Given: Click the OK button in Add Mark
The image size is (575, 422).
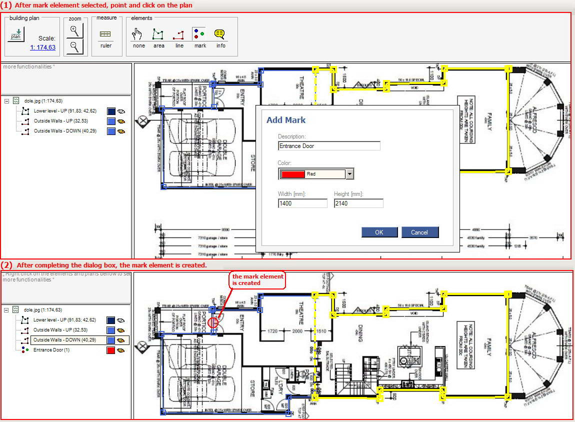Looking at the screenshot, I should point(379,232).
